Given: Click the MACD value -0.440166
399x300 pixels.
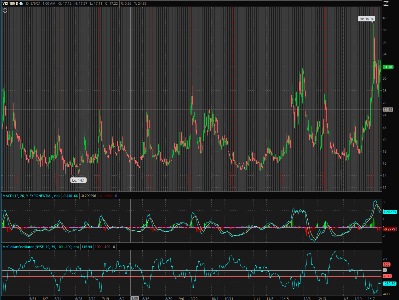Looking at the screenshot, I should click(x=70, y=196).
